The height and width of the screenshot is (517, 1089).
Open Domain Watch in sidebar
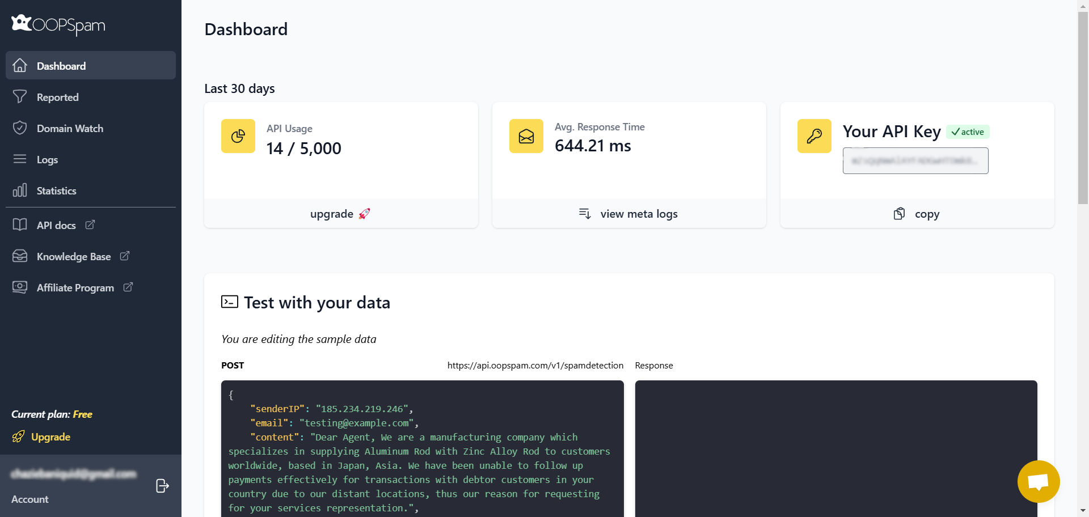click(x=91, y=128)
